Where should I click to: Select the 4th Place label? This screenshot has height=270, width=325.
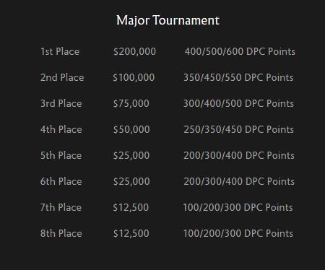pos(61,129)
